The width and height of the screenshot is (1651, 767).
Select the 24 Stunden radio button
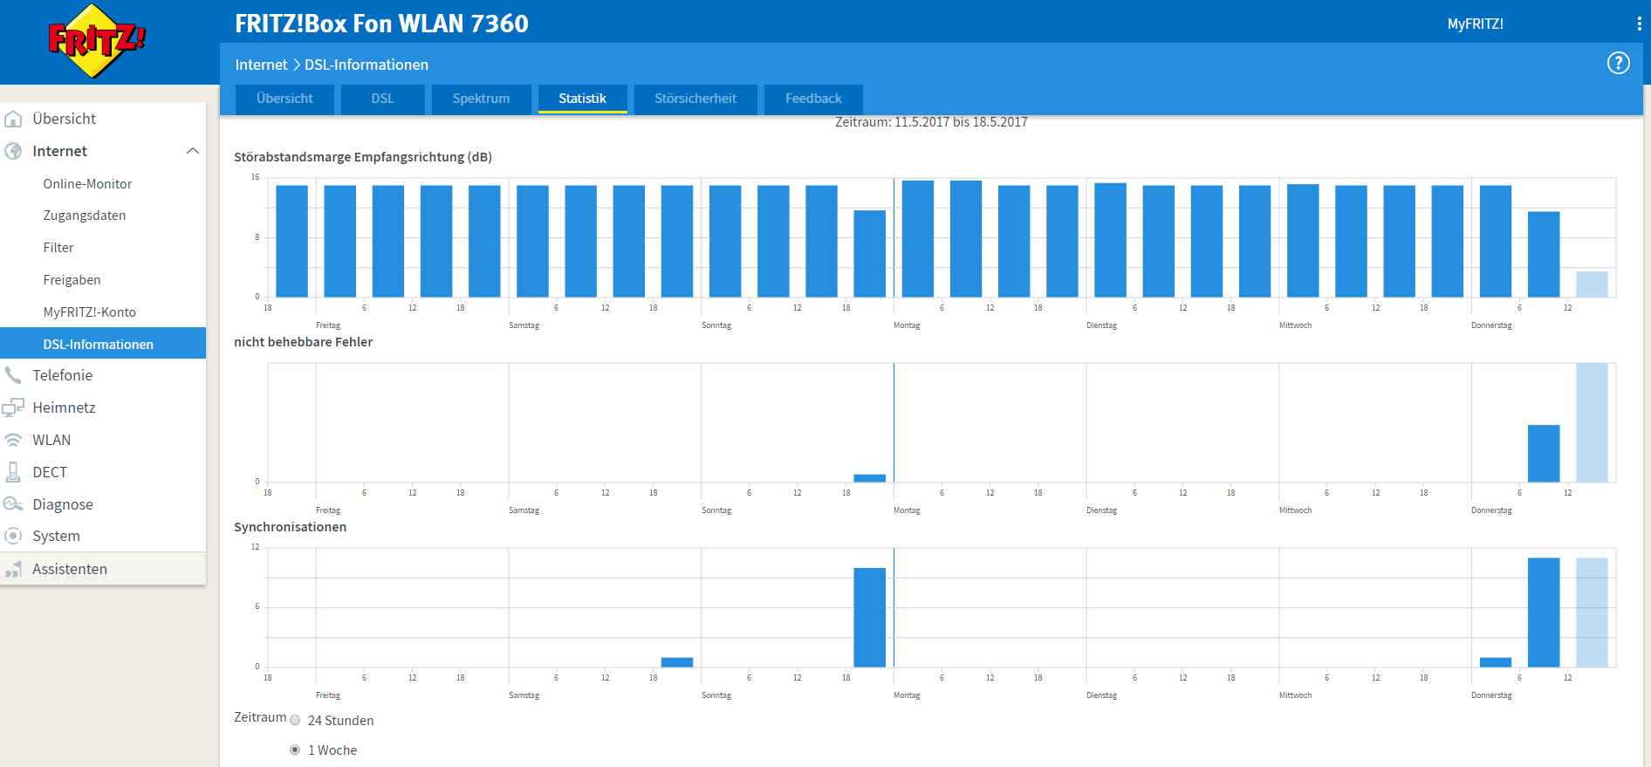295,721
